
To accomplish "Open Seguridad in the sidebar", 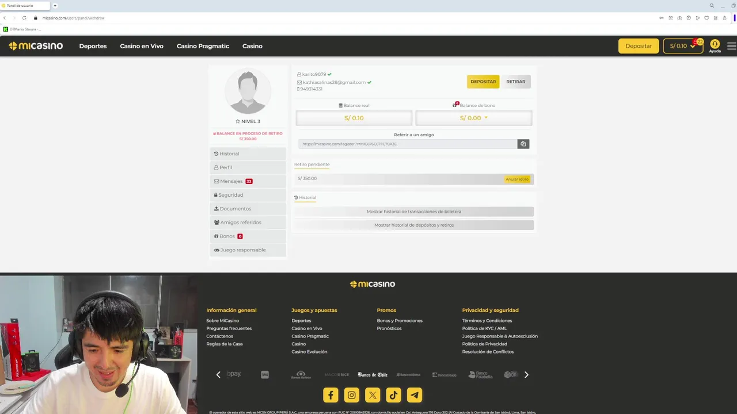I will [x=248, y=195].
